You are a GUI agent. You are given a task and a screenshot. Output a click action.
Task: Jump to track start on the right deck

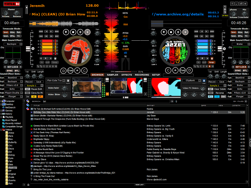pos(196,36)
